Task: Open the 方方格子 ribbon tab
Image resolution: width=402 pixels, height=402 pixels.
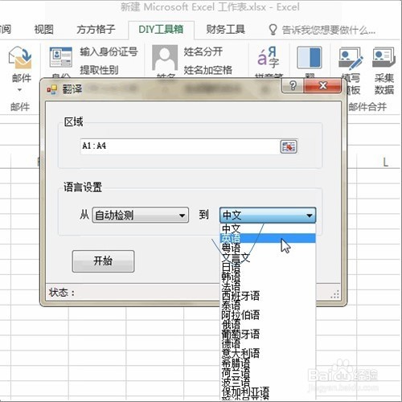Action: (x=96, y=29)
